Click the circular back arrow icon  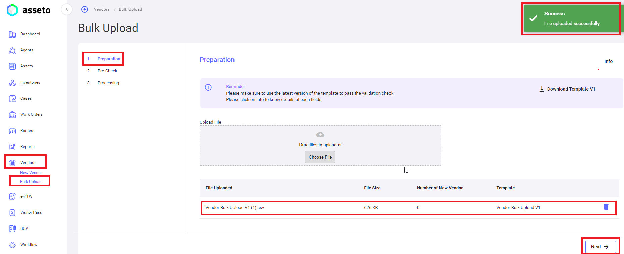pyautogui.click(x=85, y=9)
